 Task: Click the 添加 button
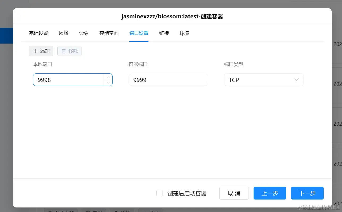click(41, 51)
